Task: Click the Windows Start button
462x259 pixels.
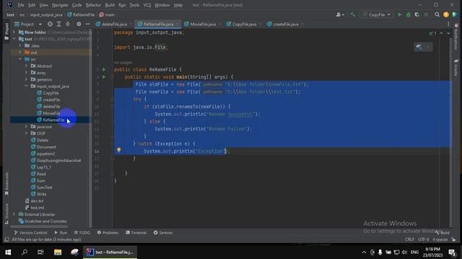Action: [x=8, y=252]
